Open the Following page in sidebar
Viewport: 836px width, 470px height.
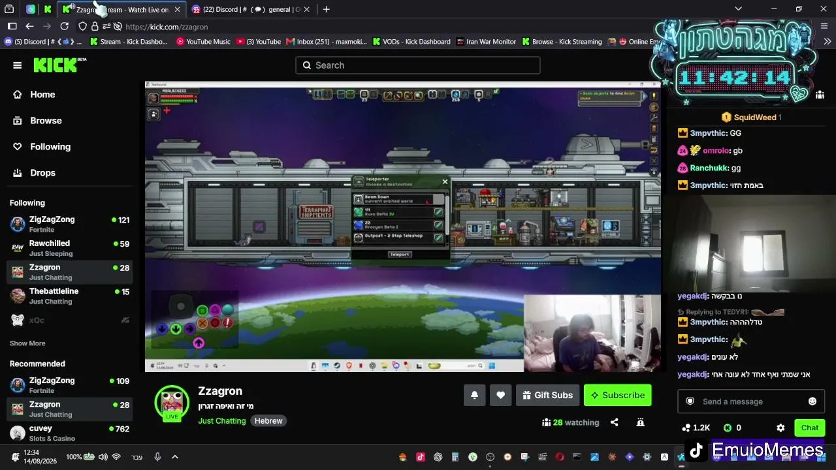[50, 147]
